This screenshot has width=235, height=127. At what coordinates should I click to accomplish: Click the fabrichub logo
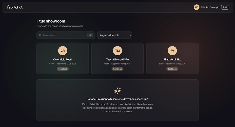(x=15, y=7)
